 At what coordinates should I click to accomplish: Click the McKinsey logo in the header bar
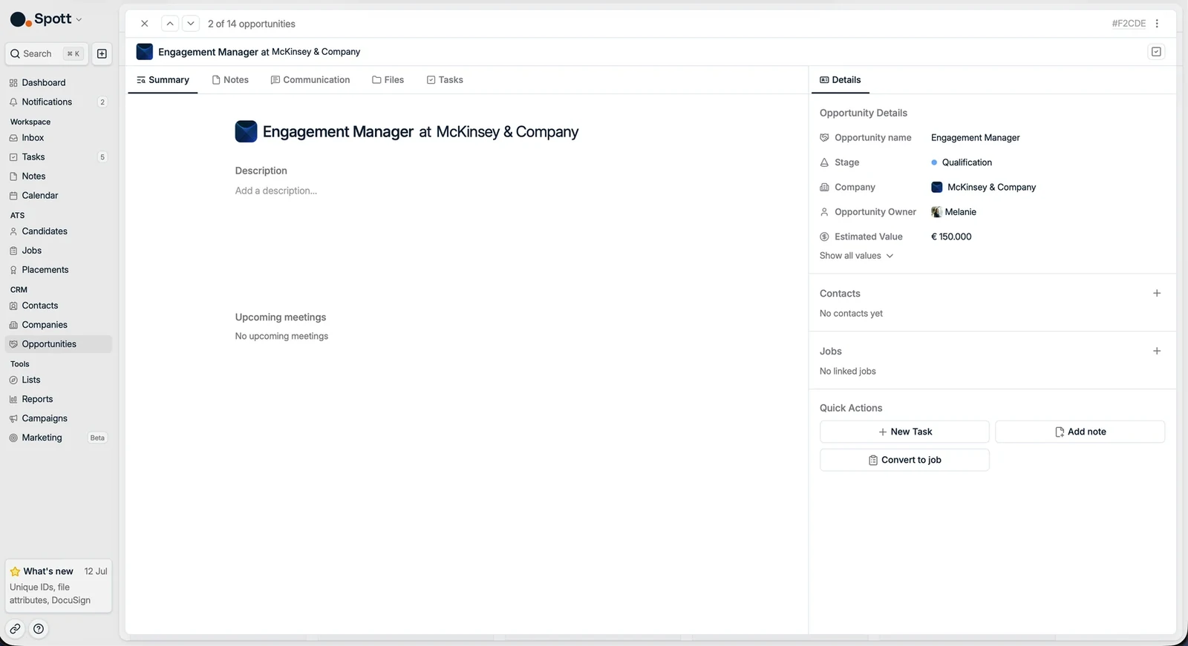[x=145, y=52]
